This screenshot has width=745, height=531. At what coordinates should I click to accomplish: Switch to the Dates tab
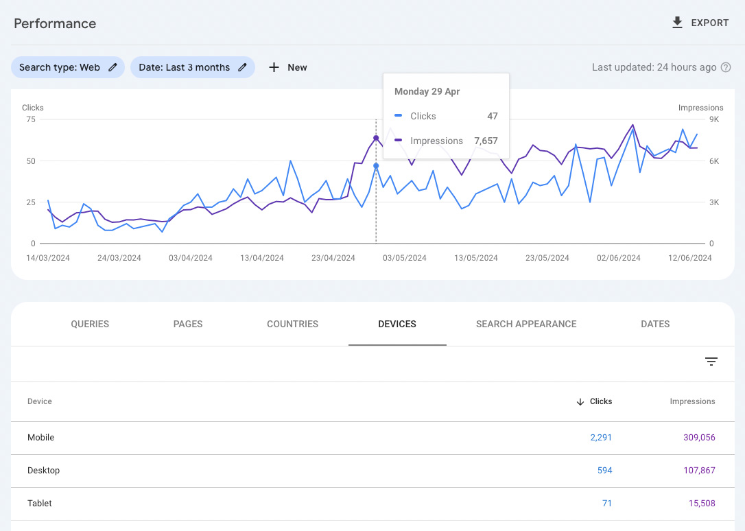pyautogui.click(x=654, y=324)
